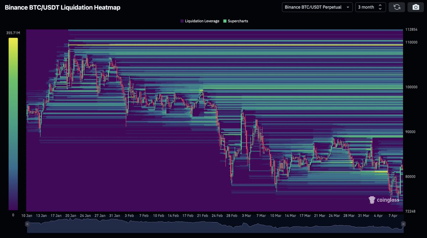Click the 24 Mar date label
The width and height of the screenshot is (427, 238).
pos(334,216)
